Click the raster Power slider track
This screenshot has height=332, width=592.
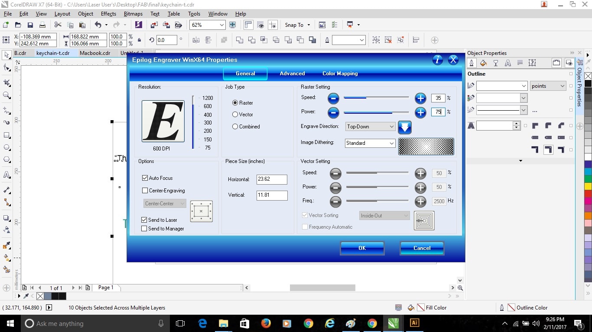pos(376,112)
